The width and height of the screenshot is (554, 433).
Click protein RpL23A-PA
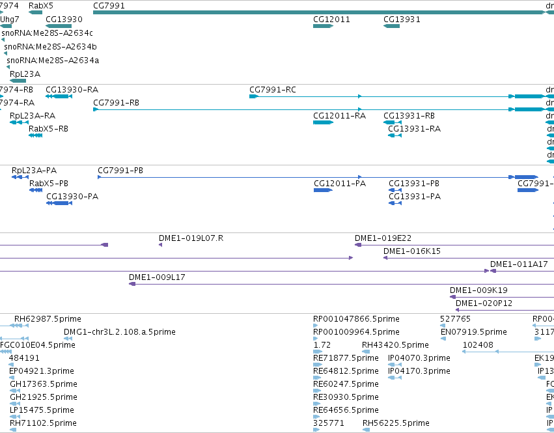click(20, 176)
